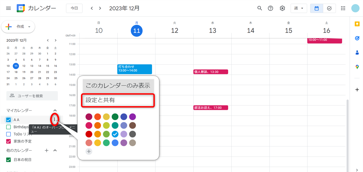Toggle 家族の予定 calendar checkbox

pyautogui.click(x=8, y=141)
